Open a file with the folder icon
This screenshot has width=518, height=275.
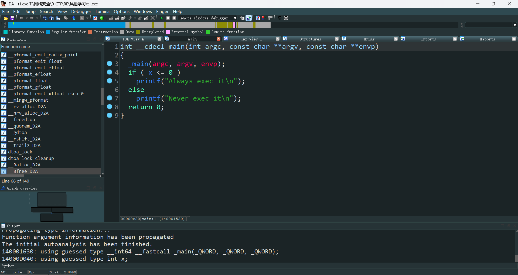coord(6,18)
